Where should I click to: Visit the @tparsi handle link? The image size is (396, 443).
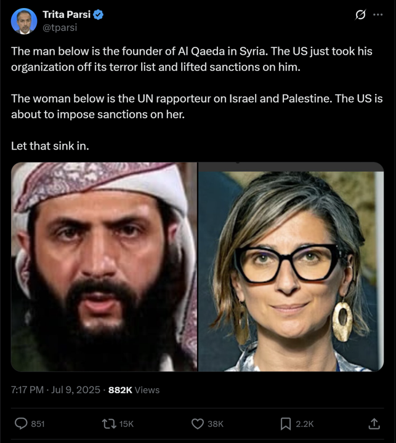coord(60,28)
